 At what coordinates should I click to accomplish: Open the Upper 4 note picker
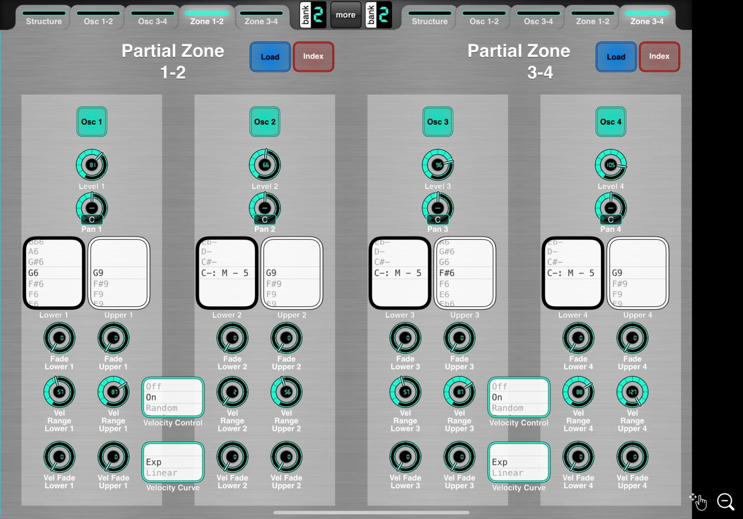638,273
